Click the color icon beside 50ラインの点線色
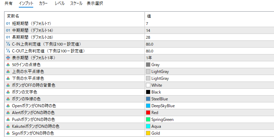274x137 pixels. [x=8, y=65]
